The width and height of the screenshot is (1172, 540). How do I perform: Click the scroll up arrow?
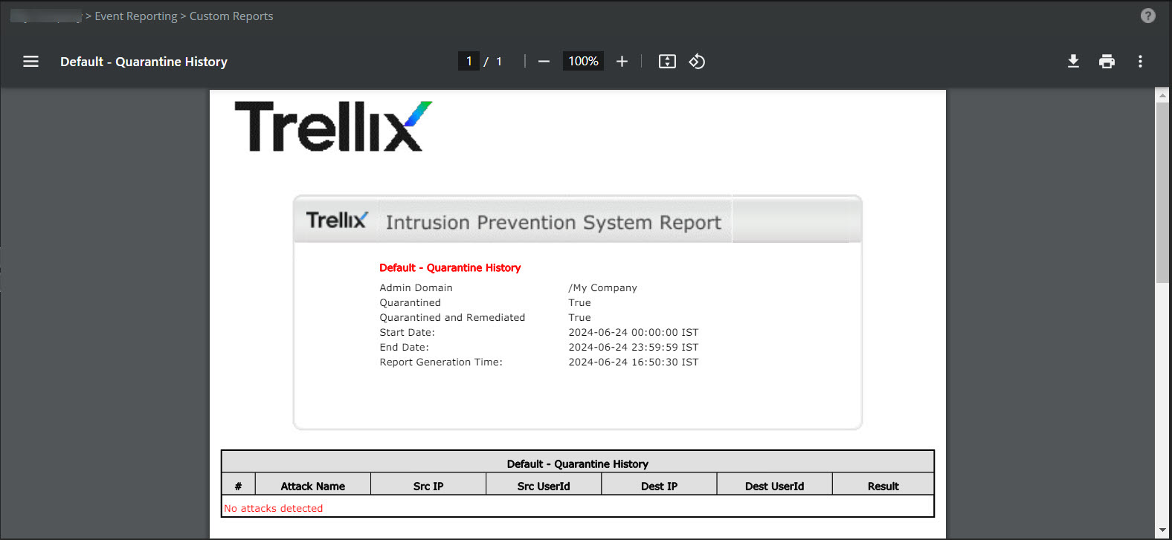click(x=1162, y=94)
